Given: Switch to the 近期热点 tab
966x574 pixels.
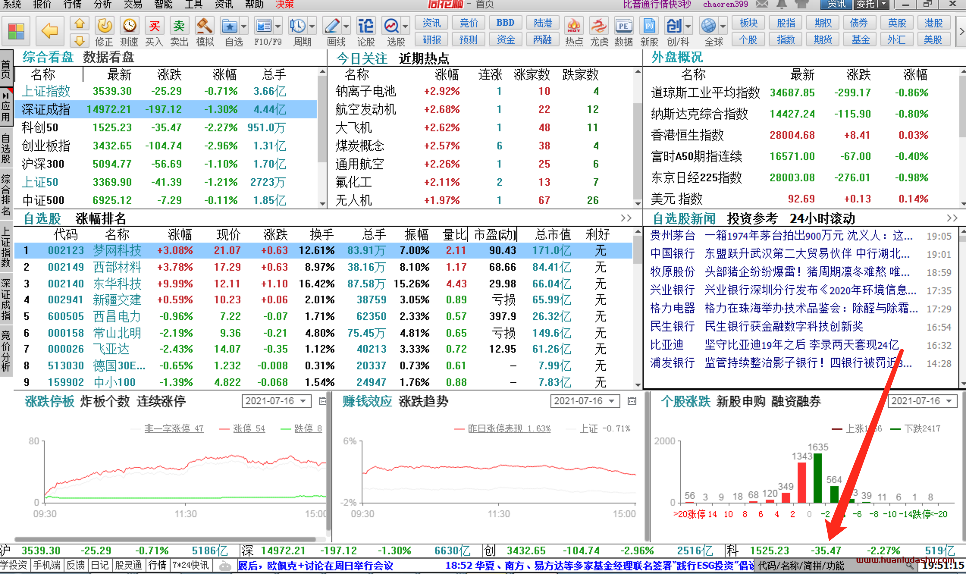Looking at the screenshot, I should [424, 58].
